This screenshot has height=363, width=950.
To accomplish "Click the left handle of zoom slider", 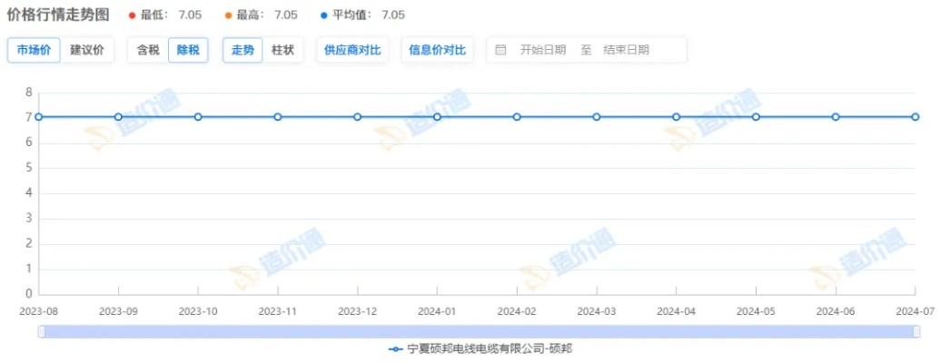I will point(41,332).
